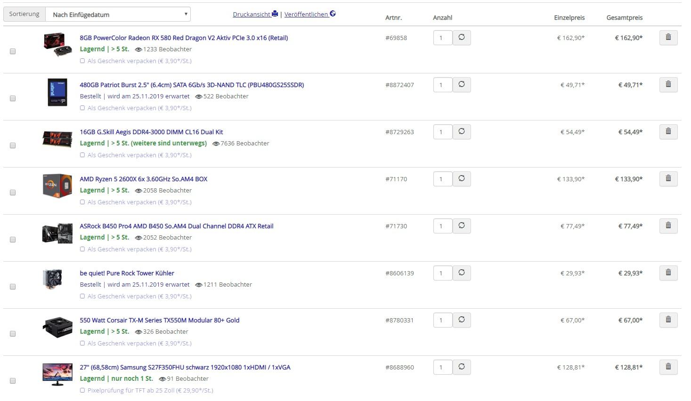Image resolution: width=691 pixels, height=401 pixels.
Task: Refresh quantity for ASRock B450 Pro4
Action: click(x=462, y=226)
